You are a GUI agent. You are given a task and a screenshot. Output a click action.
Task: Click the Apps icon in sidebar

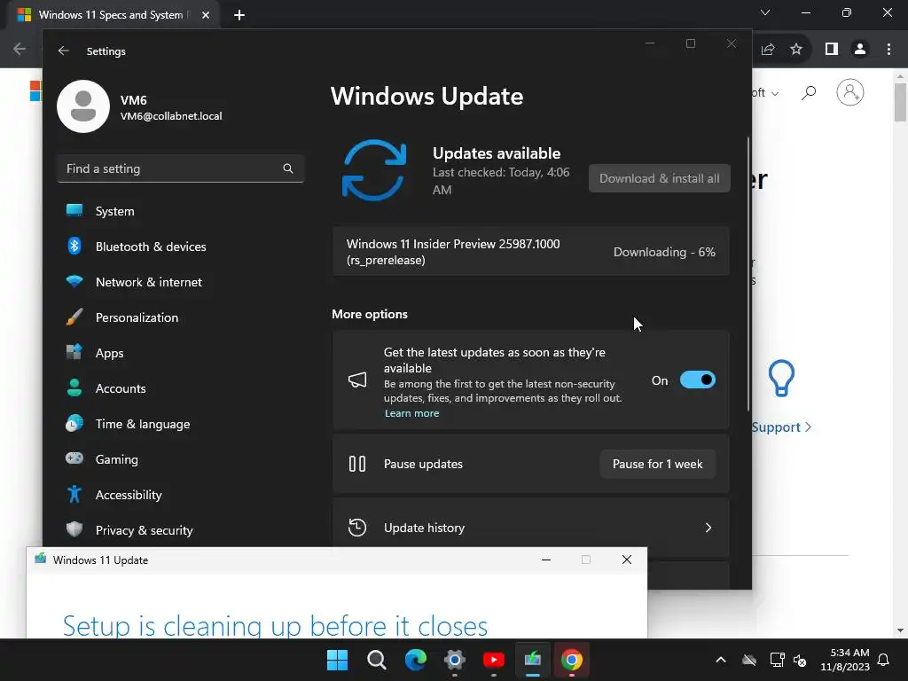(74, 353)
